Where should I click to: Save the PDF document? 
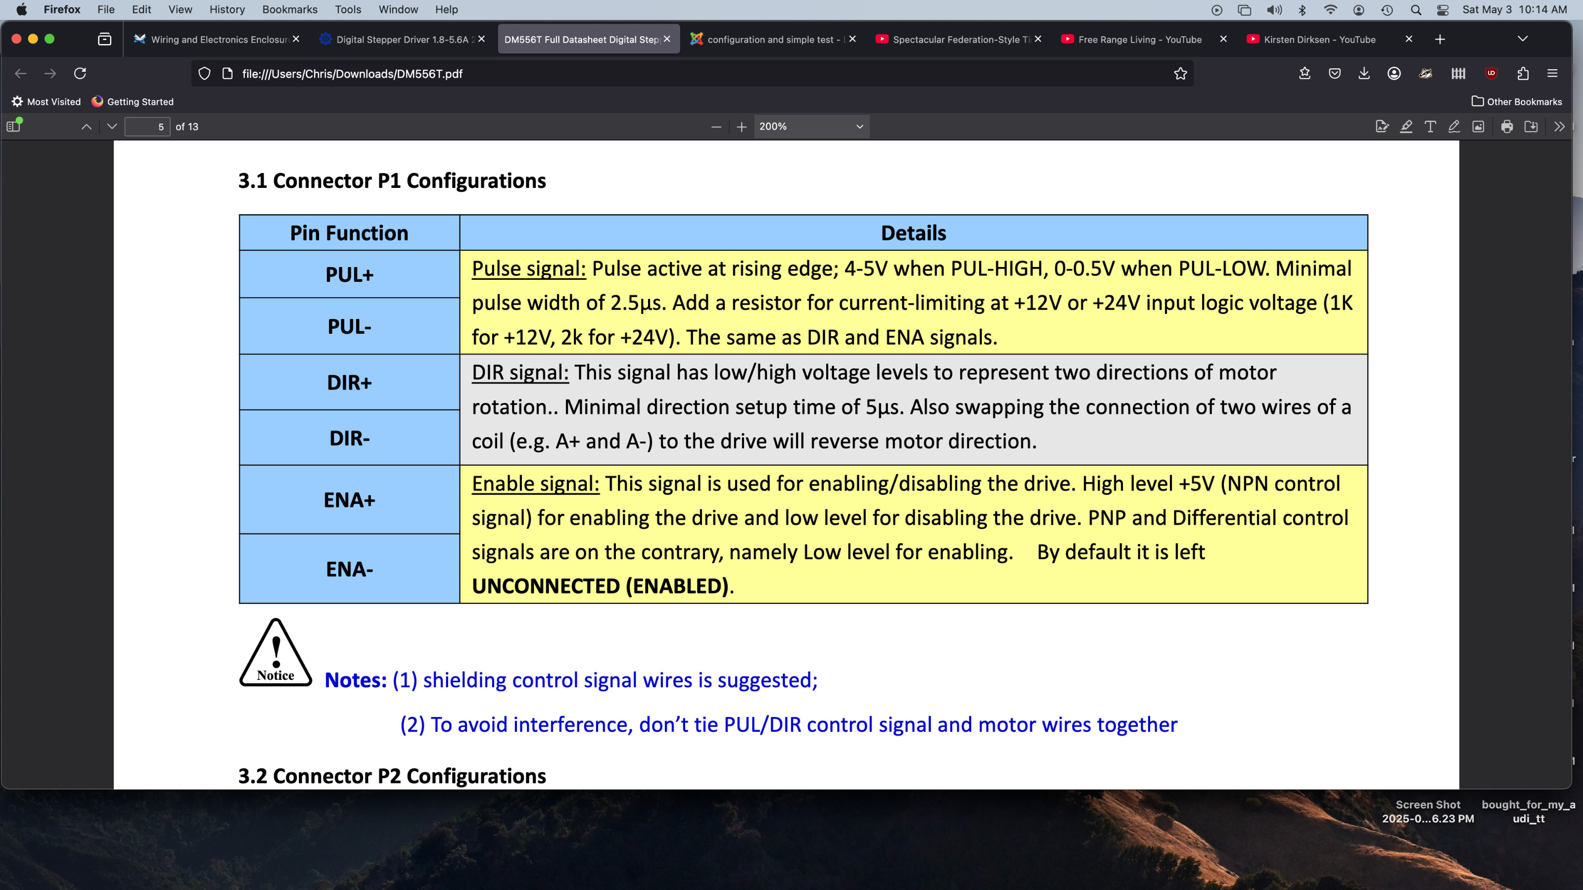[x=1531, y=127]
